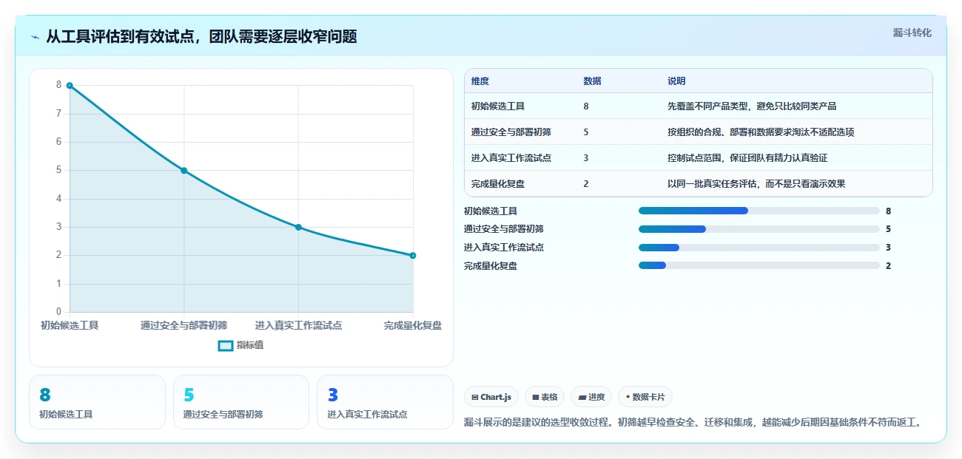Open the stat card showing 5 通过安全与部署初筛
This screenshot has width=962, height=459.
coord(241,402)
